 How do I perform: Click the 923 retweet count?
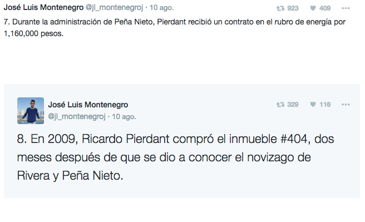[293, 8]
